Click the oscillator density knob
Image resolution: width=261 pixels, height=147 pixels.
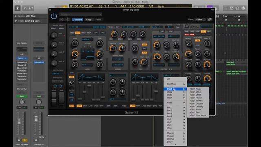(122, 48)
